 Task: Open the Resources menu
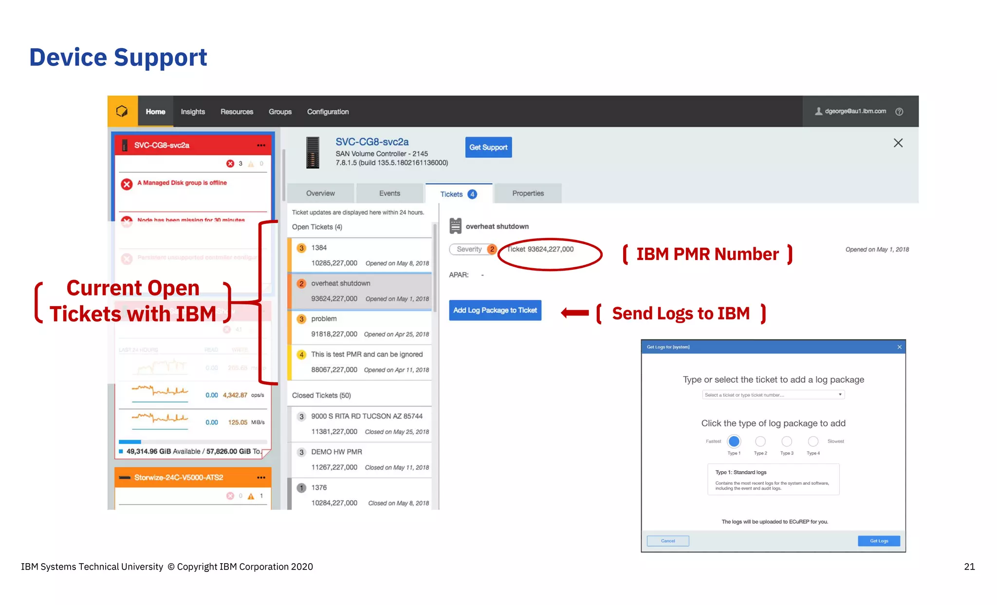point(237,111)
